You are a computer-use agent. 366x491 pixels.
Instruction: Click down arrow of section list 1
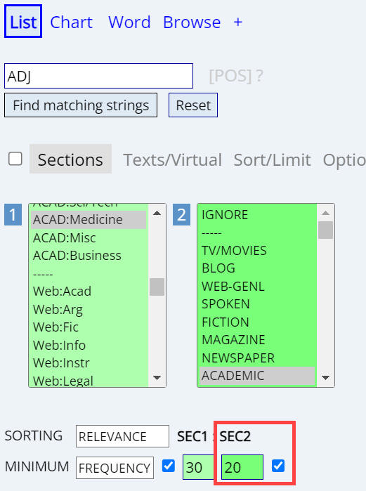pos(157,378)
